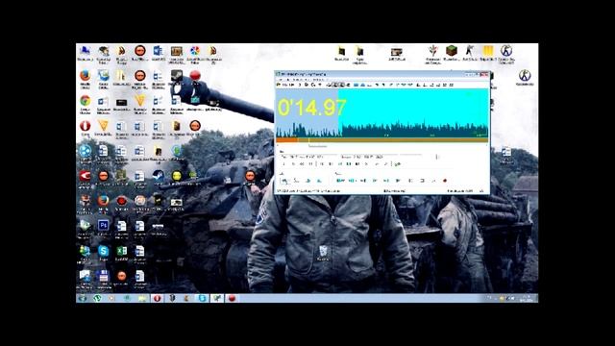Viewport: 615px width, 346px height.
Task: Open the Excel file icon on desktop
Action: 122,251
